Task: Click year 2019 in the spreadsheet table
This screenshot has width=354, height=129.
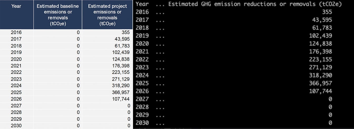Action: 16,52
